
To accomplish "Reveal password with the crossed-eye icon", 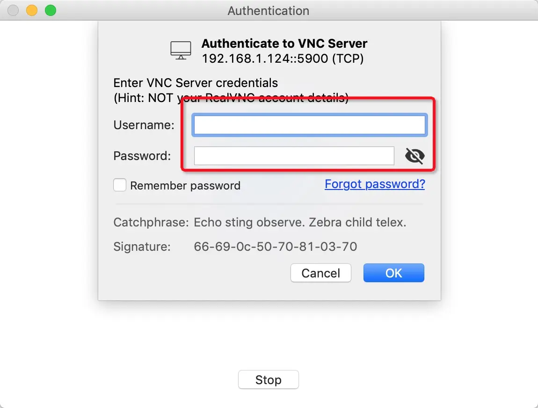I will click(414, 156).
